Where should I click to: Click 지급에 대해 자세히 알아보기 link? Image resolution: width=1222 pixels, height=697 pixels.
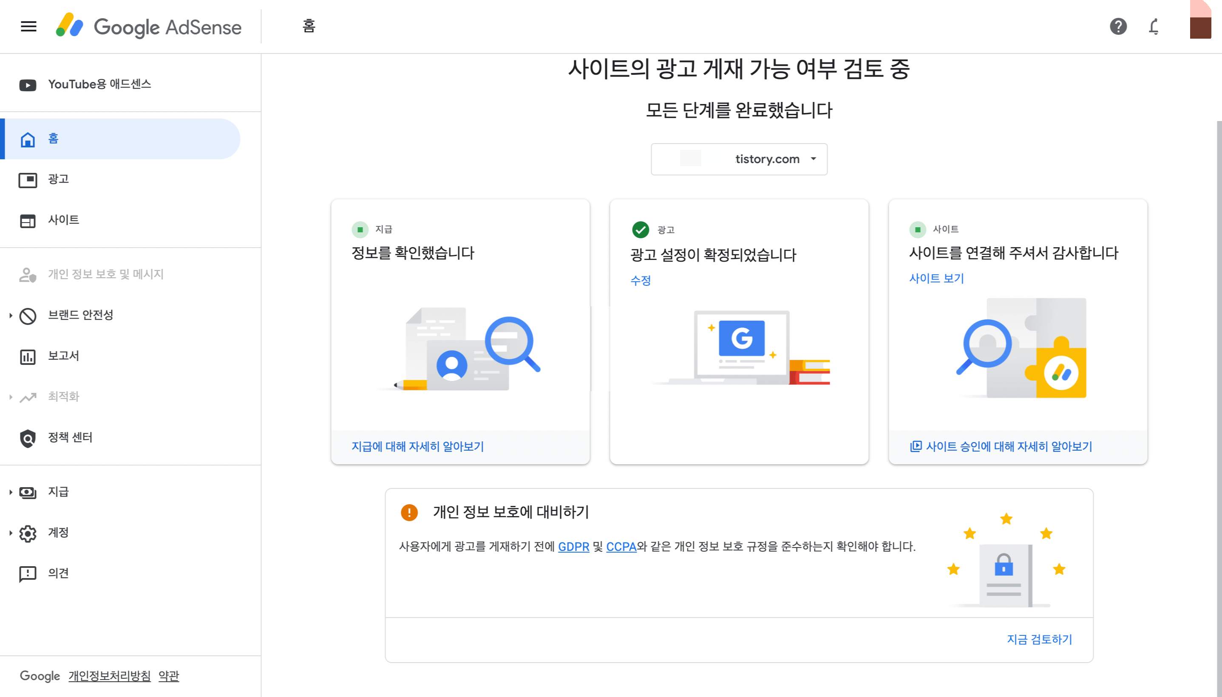click(x=418, y=447)
